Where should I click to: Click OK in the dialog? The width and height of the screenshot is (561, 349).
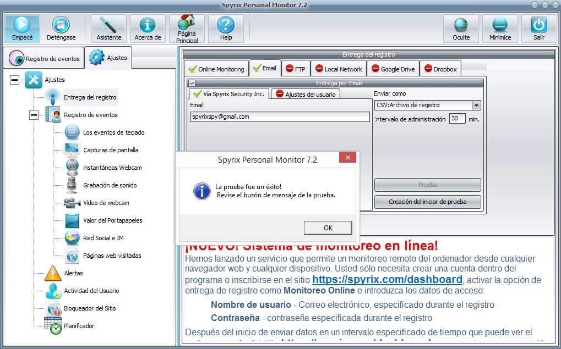[x=328, y=228]
